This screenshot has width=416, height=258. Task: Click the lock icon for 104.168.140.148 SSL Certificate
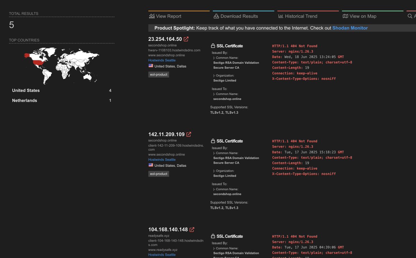point(213,236)
